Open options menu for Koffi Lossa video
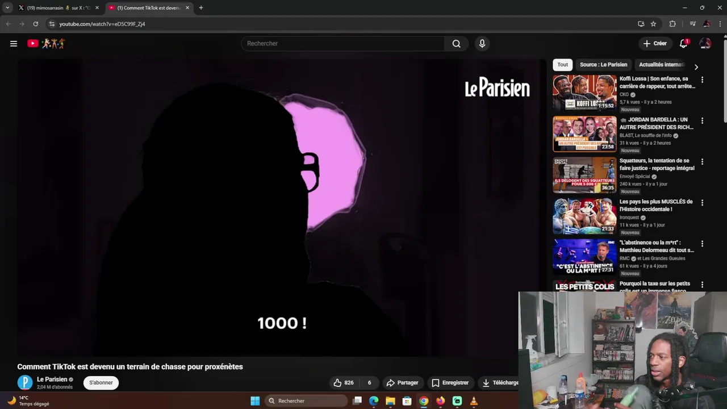Viewport: 727px width, 409px height. pos(702,80)
